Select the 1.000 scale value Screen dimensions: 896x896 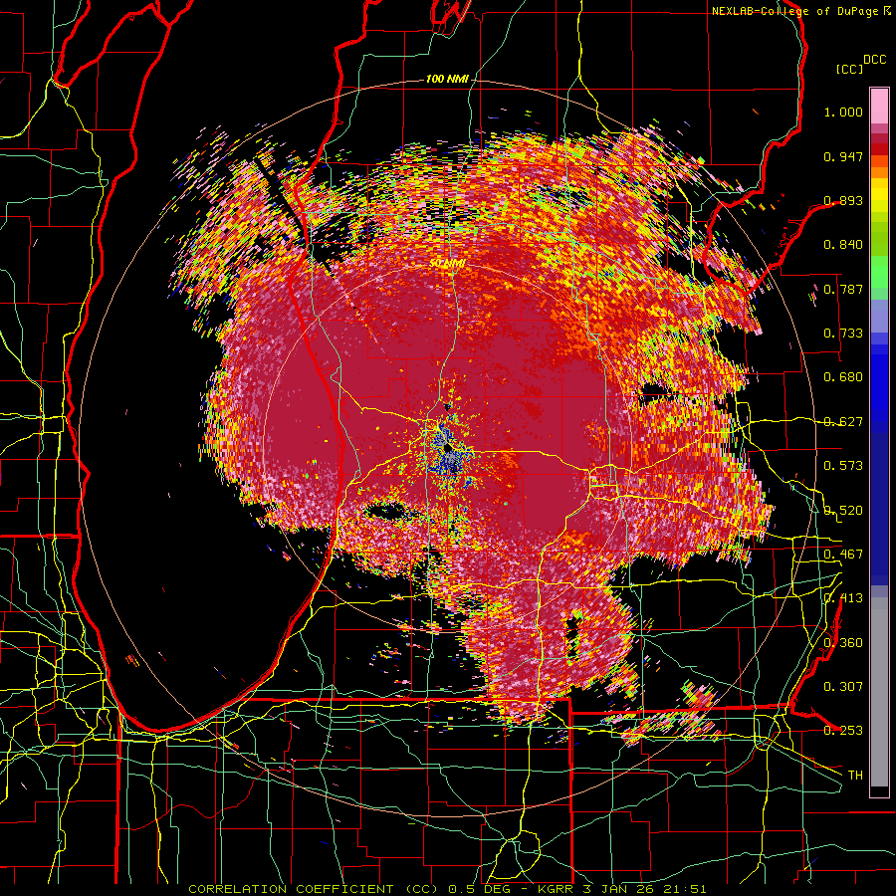pos(843,112)
